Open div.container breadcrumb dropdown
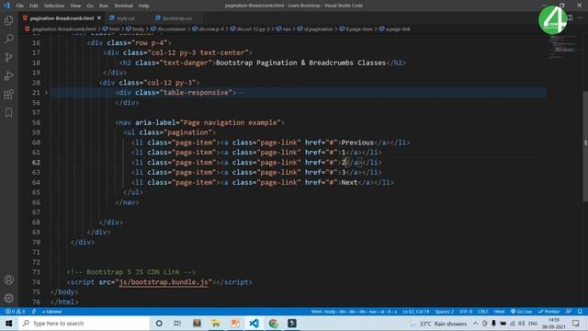Screen dimensions: 588x331 pos(168,29)
